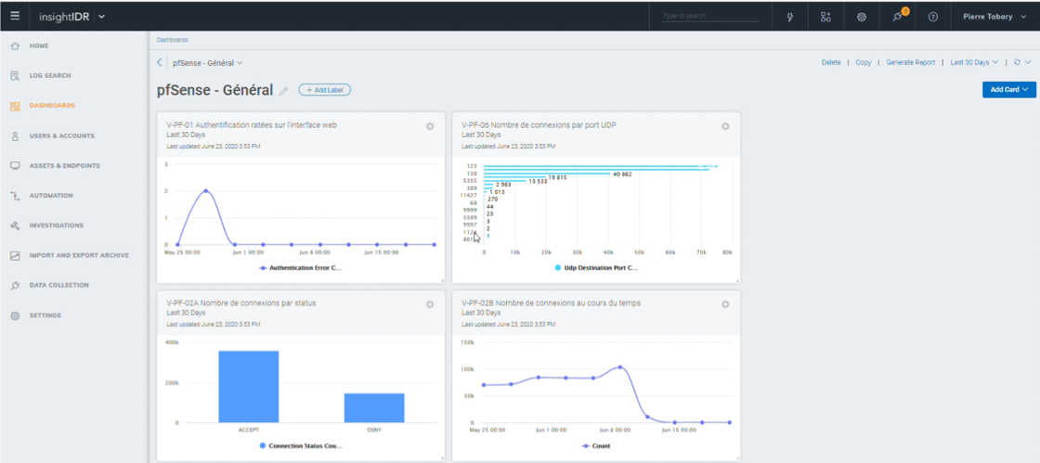Open the hamburger navigation menu
Image resolution: width=1040 pixels, height=463 pixels.
click(x=15, y=16)
